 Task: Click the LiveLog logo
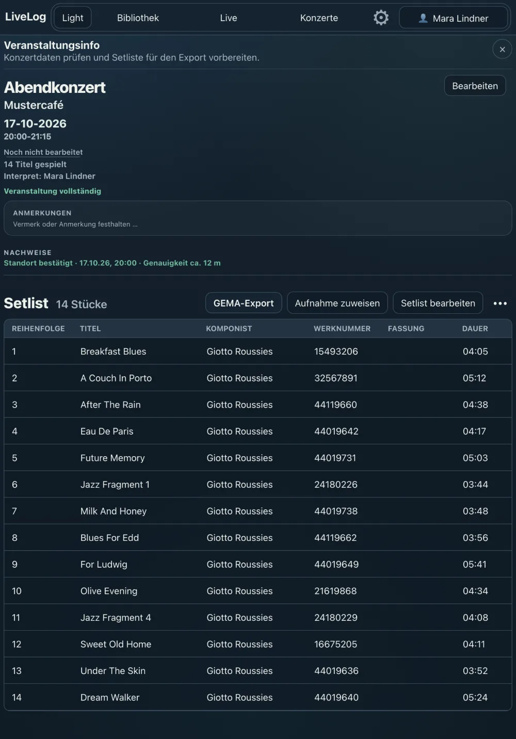coord(25,17)
